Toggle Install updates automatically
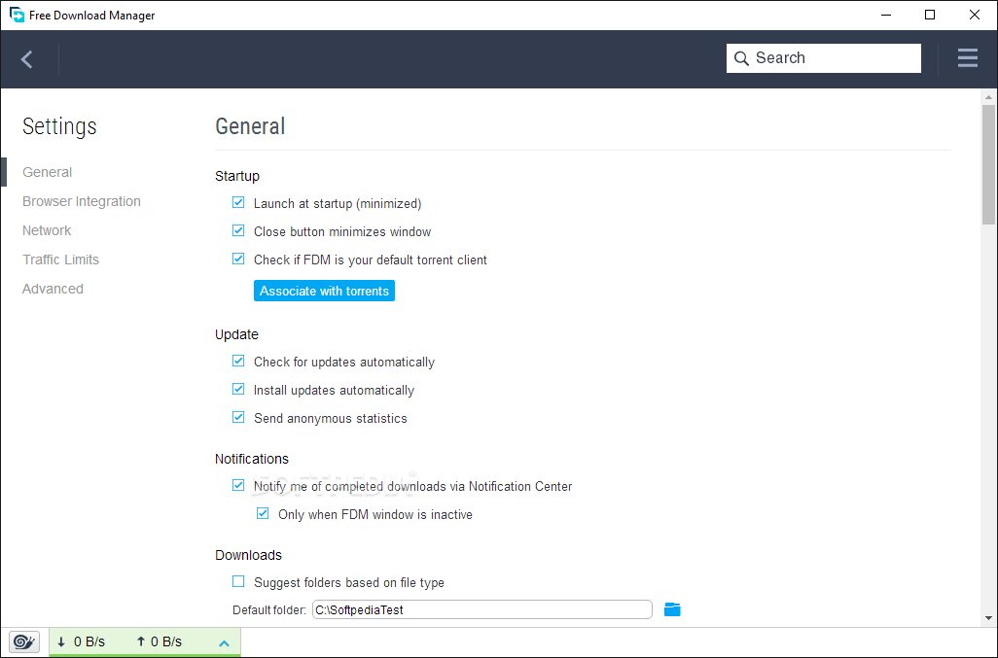Viewport: 998px width, 658px height. pyautogui.click(x=238, y=389)
